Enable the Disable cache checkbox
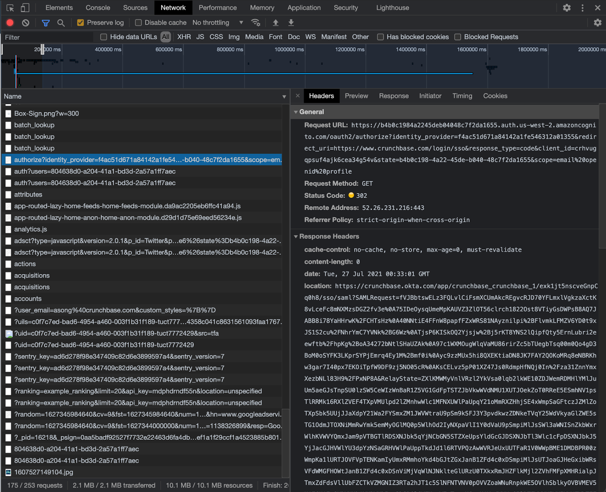 pos(139,23)
